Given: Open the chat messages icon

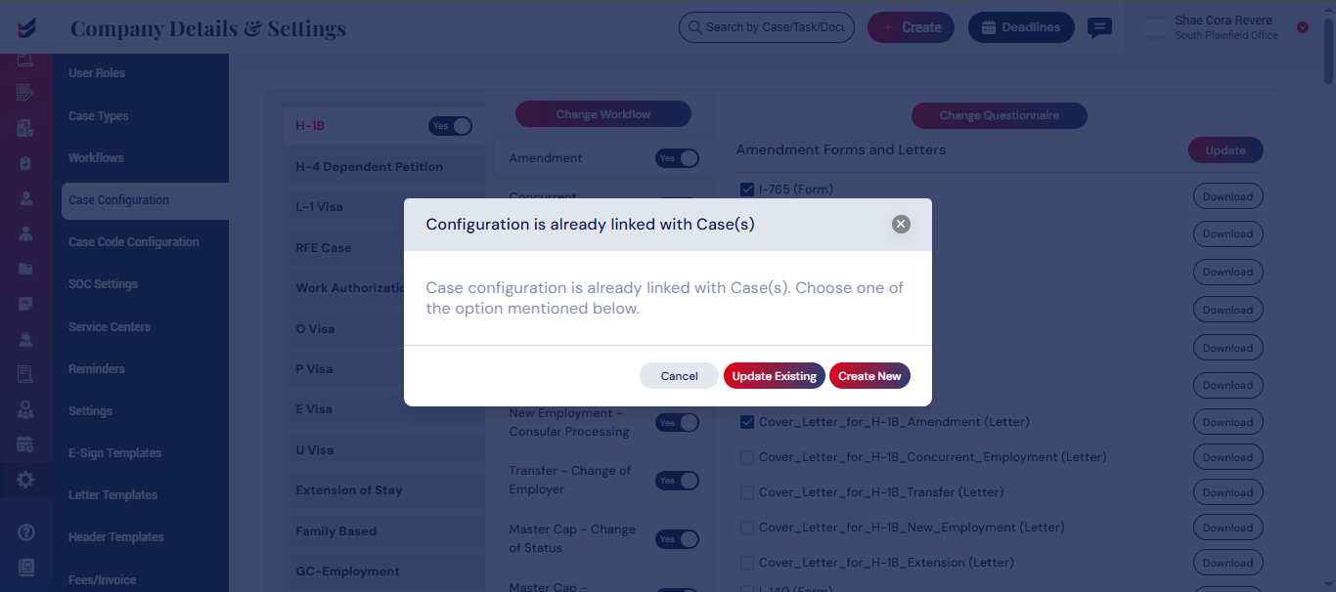Looking at the screenshot, I should (x=1100, y=27).
